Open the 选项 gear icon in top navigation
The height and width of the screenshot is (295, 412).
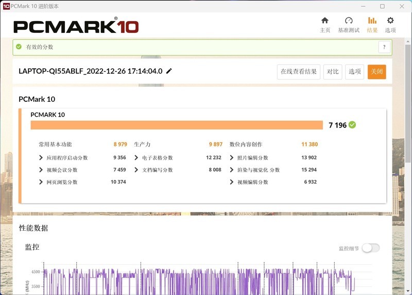point(390,21)
